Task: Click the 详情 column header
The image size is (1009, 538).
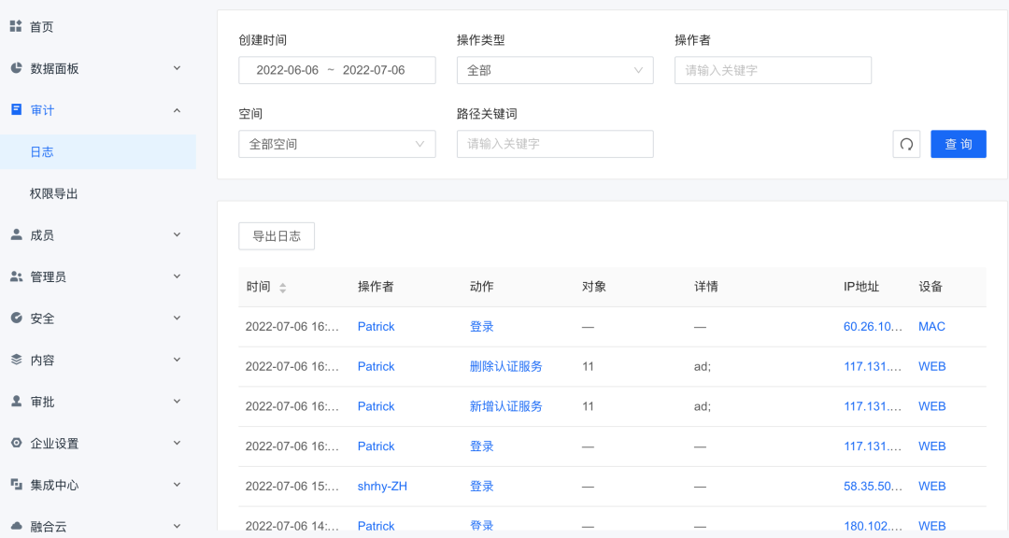Action: [x=706, y=287]
